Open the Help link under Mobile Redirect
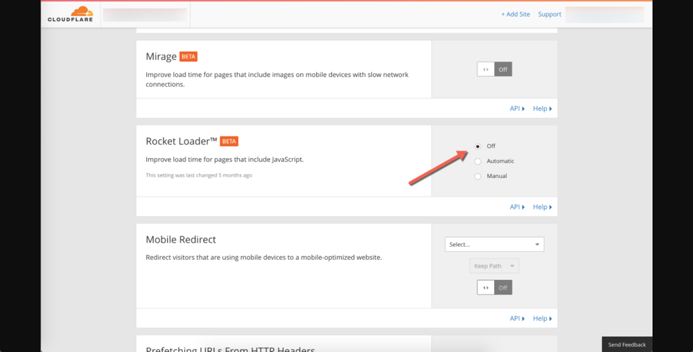The width and height of the screenshot is (693, 352). point(543,319)
